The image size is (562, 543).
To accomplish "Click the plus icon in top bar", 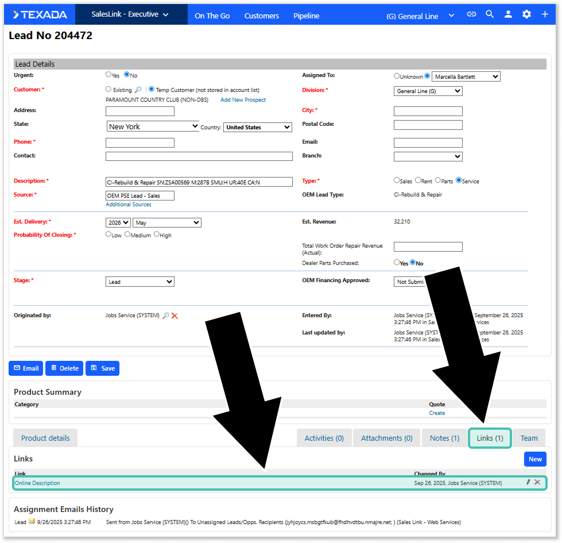I will [x=545, y=14].
